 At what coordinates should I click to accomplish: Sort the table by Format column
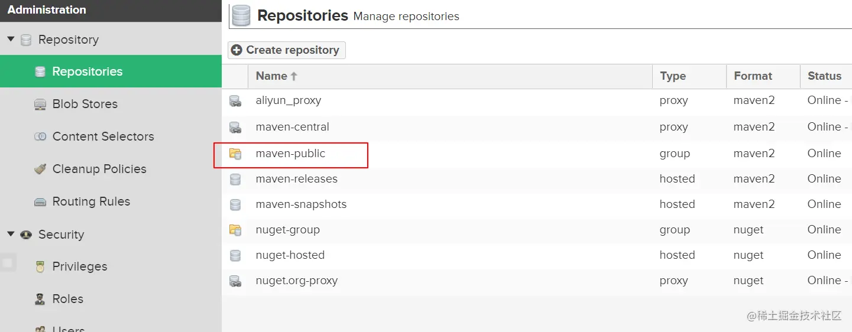pyautogui.click(x=753, y=76)
